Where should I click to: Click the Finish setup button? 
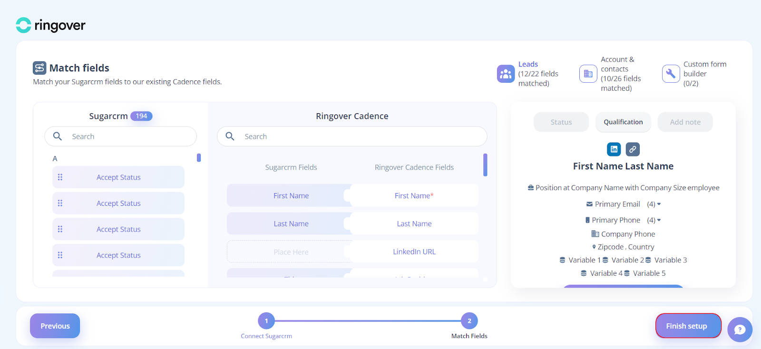click(x=688, y=326)
